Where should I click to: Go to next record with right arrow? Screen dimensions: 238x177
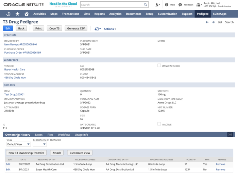tap(213, 22)
